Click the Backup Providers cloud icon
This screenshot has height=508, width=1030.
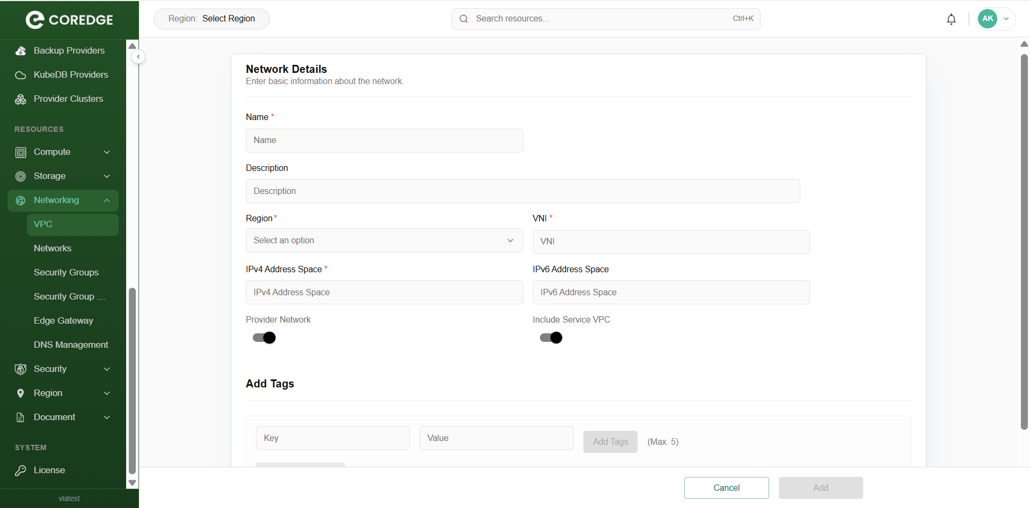click(x=20, y=51)
